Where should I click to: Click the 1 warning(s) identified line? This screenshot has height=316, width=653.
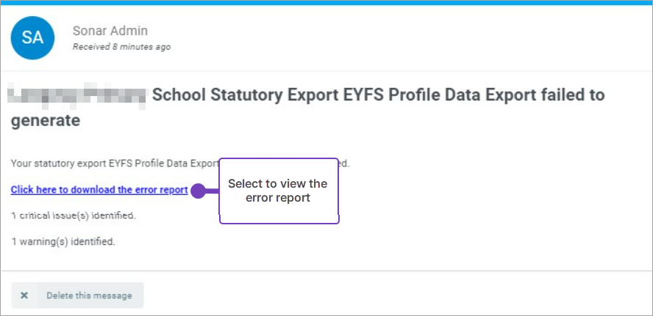63,240
